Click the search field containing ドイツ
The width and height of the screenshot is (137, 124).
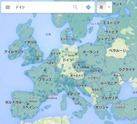click(x=43, y=7)
